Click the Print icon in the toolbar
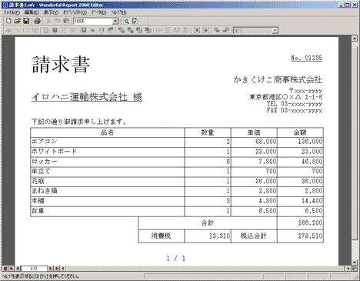Image resolution: width=360 pixels, height=281 pixels. (38, 21)
